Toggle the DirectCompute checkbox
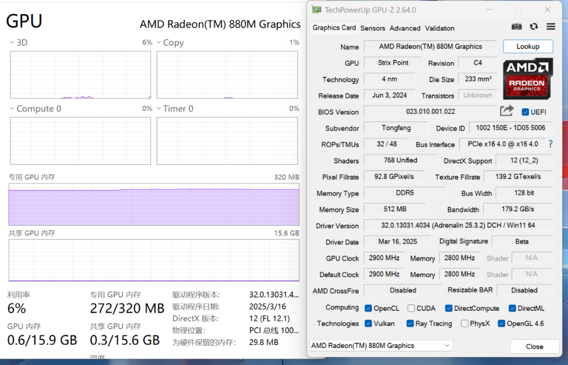568x365 pixels. [449, 308]
